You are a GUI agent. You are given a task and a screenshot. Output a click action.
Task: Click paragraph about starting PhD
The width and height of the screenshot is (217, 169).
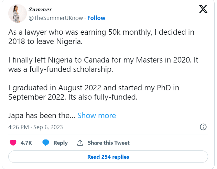94,92
